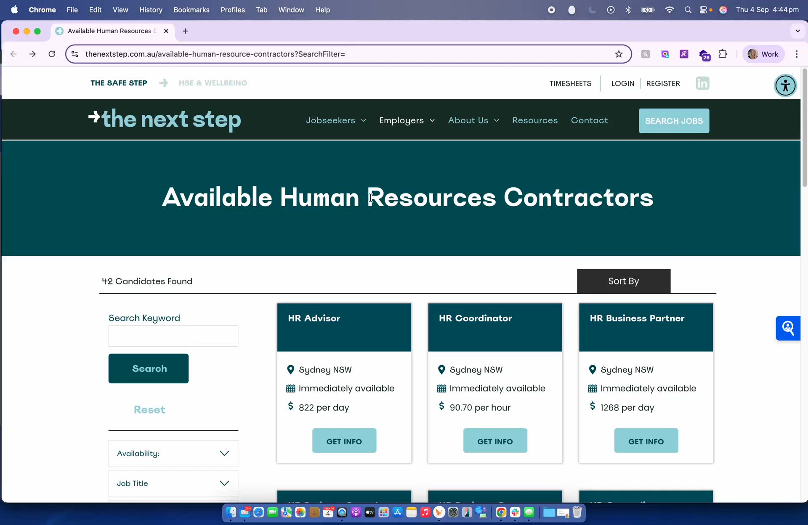
Task: Open the Jobseekers navigation dropdown
Action: tap(336, 120)
